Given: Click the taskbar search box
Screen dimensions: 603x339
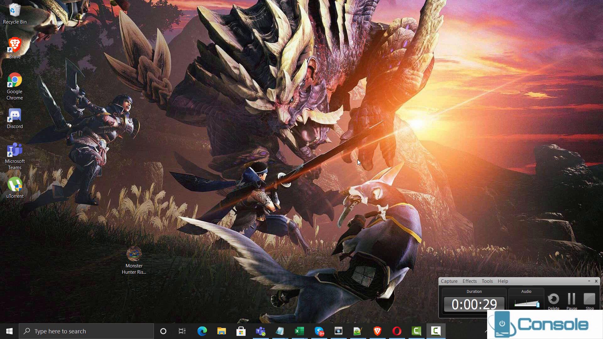Looking at the screenshot, I should pos(86,331).
